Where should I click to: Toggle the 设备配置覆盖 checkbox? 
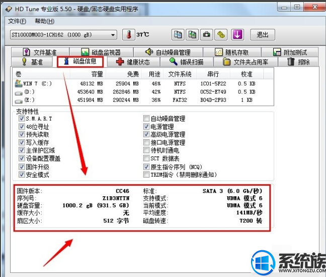pyautogui.click(x=22, y=158)
